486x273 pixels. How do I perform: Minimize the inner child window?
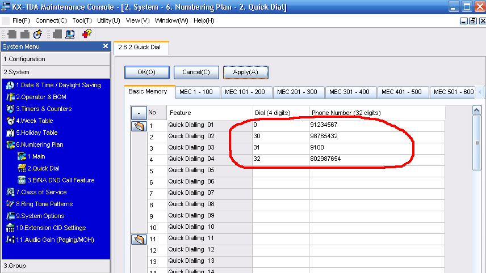tap(463, 21)
